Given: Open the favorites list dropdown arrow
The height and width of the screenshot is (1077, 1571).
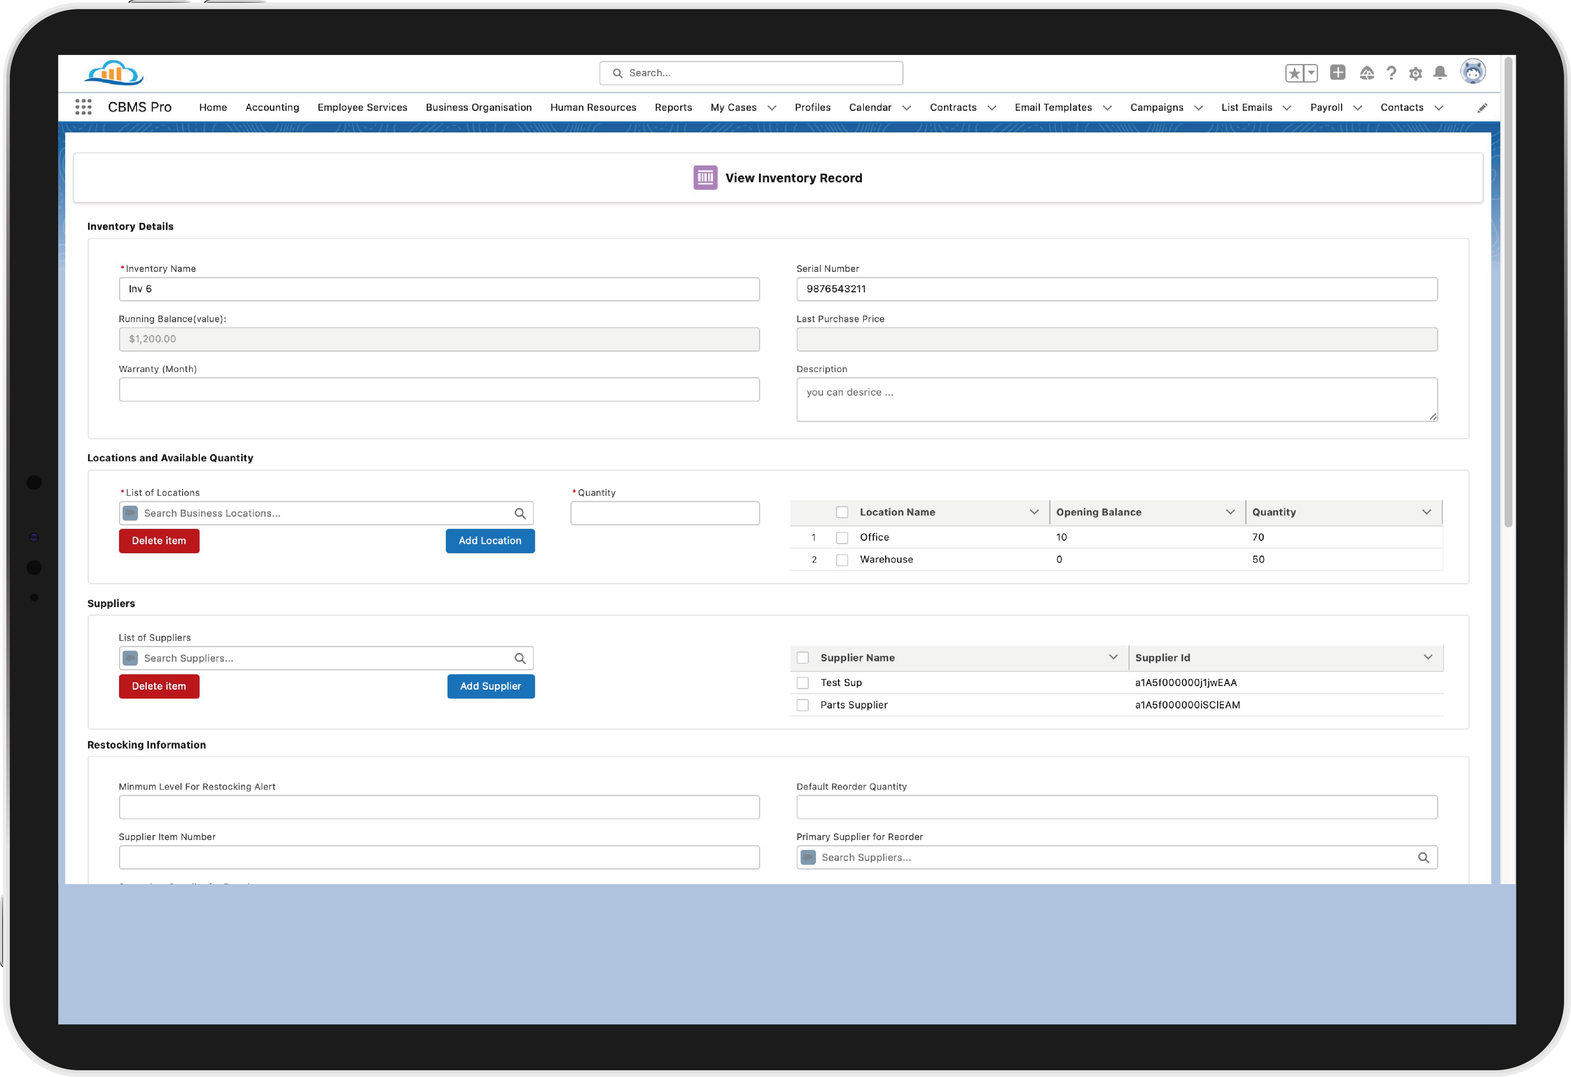Looking at the screenshot, I should [x=1311, y=73].
